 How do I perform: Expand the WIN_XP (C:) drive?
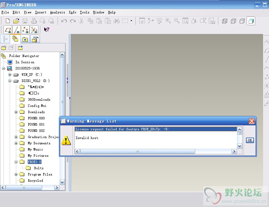pos(10,75)
